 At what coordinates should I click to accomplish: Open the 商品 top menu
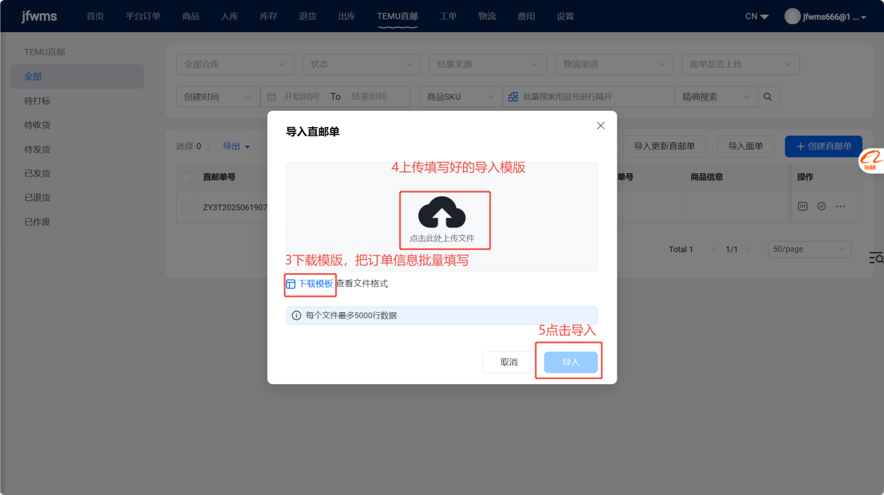coord(191,16)
